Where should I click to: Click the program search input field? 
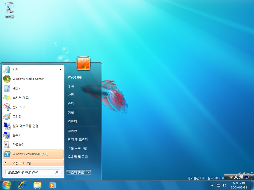(30, 173)
